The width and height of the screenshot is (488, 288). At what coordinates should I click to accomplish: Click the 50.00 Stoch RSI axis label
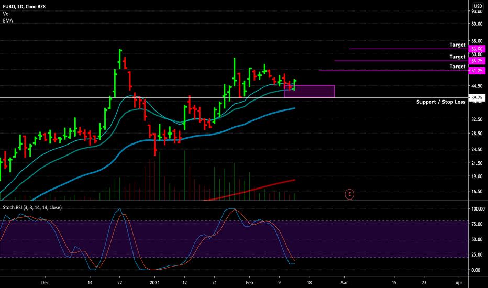(477, 239)
